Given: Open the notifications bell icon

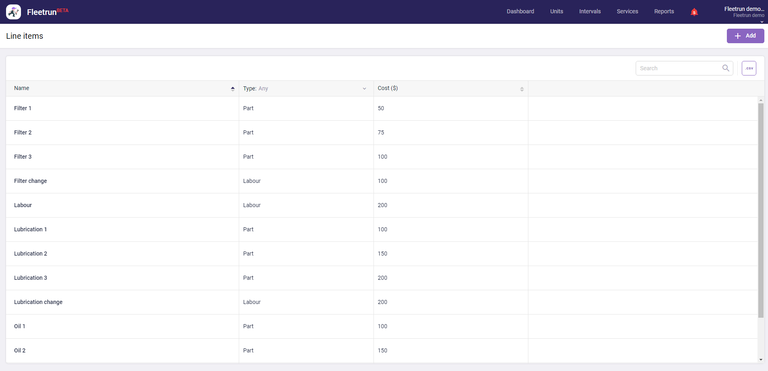Looking at the screenshot, I should (694, 12).
